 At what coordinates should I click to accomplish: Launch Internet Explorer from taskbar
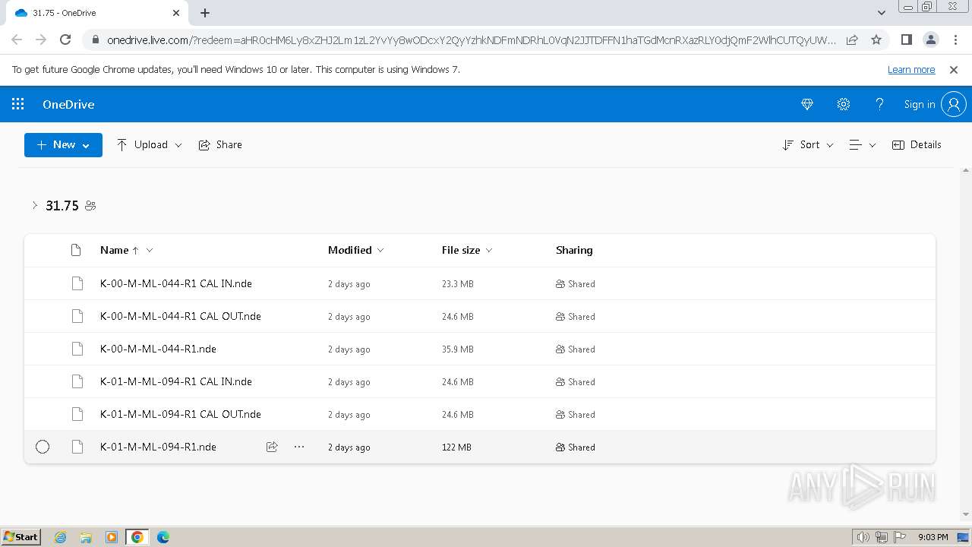pyautogui.click(x=61, y=537)
